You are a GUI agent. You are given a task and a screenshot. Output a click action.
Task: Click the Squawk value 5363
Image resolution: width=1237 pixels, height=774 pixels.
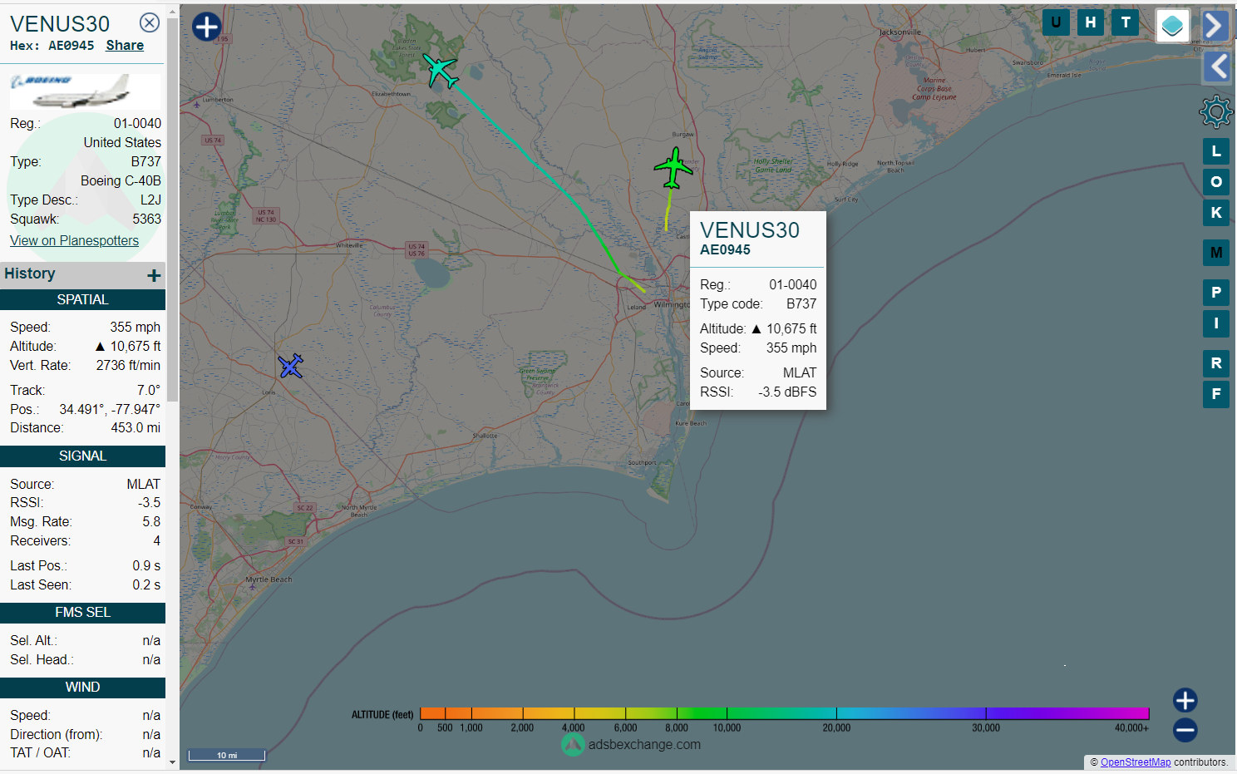point(146,219)
